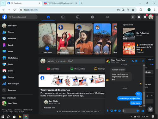Open Jean Batalona's story
158x119 pixels.
(65, 39)
